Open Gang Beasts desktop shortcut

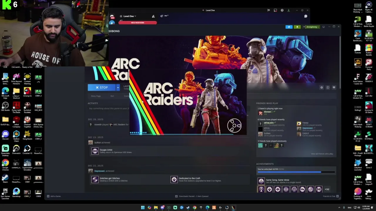tap(27, 135)
